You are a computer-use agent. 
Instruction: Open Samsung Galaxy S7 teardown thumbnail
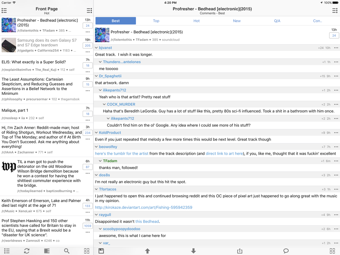click(x=9, y=45)
